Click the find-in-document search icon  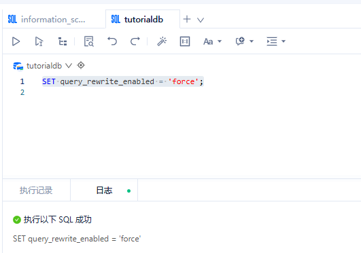(x=89, y=41)
